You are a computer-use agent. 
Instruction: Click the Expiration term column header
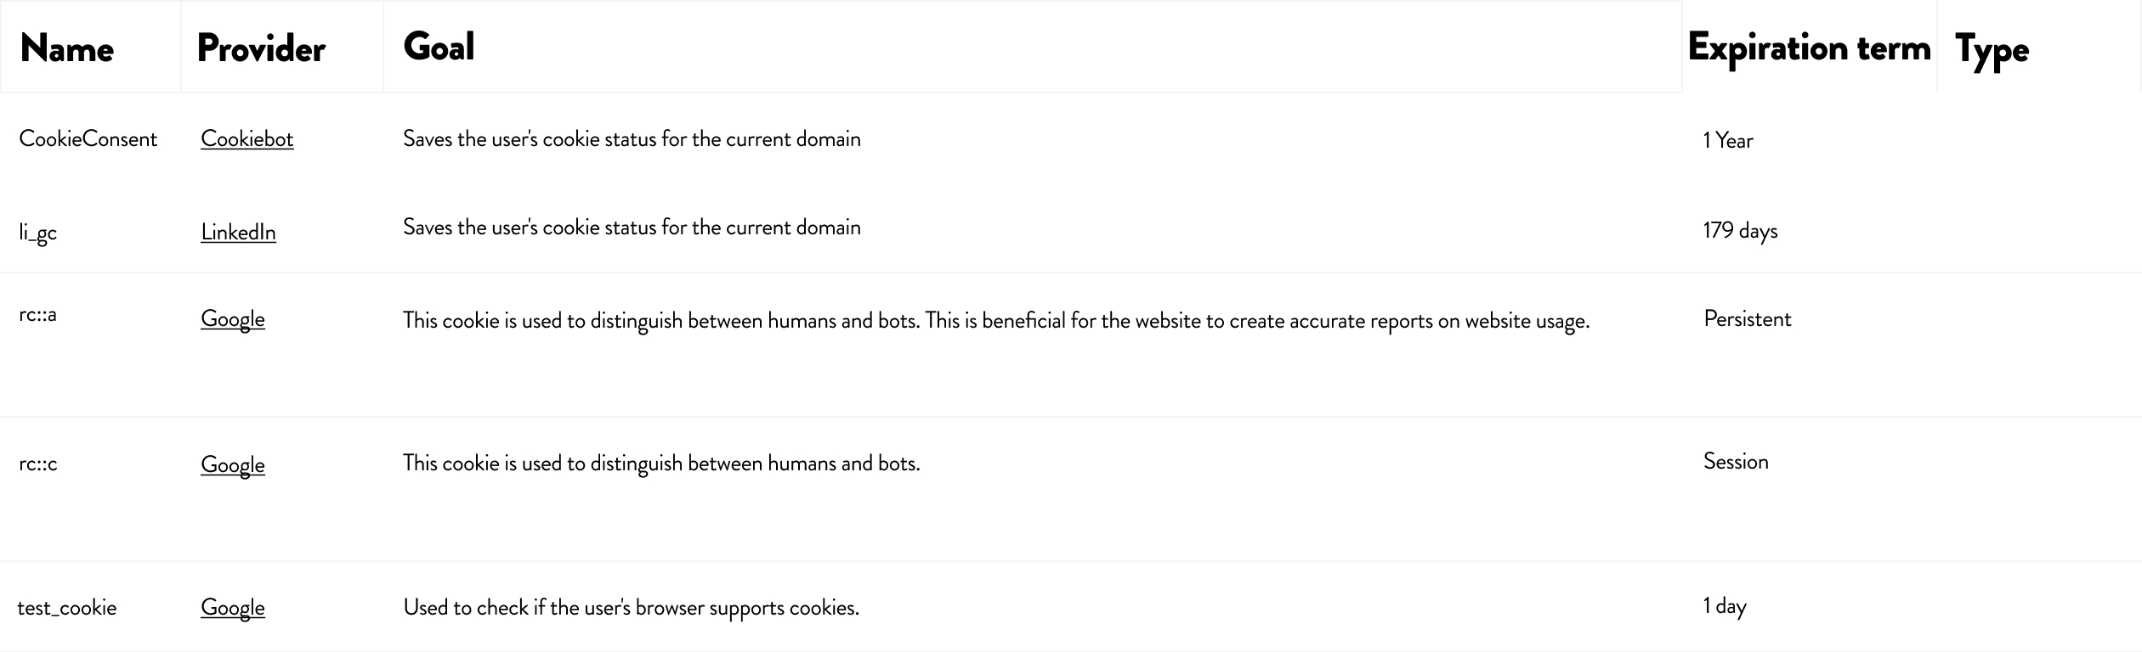click(1809, 48)
